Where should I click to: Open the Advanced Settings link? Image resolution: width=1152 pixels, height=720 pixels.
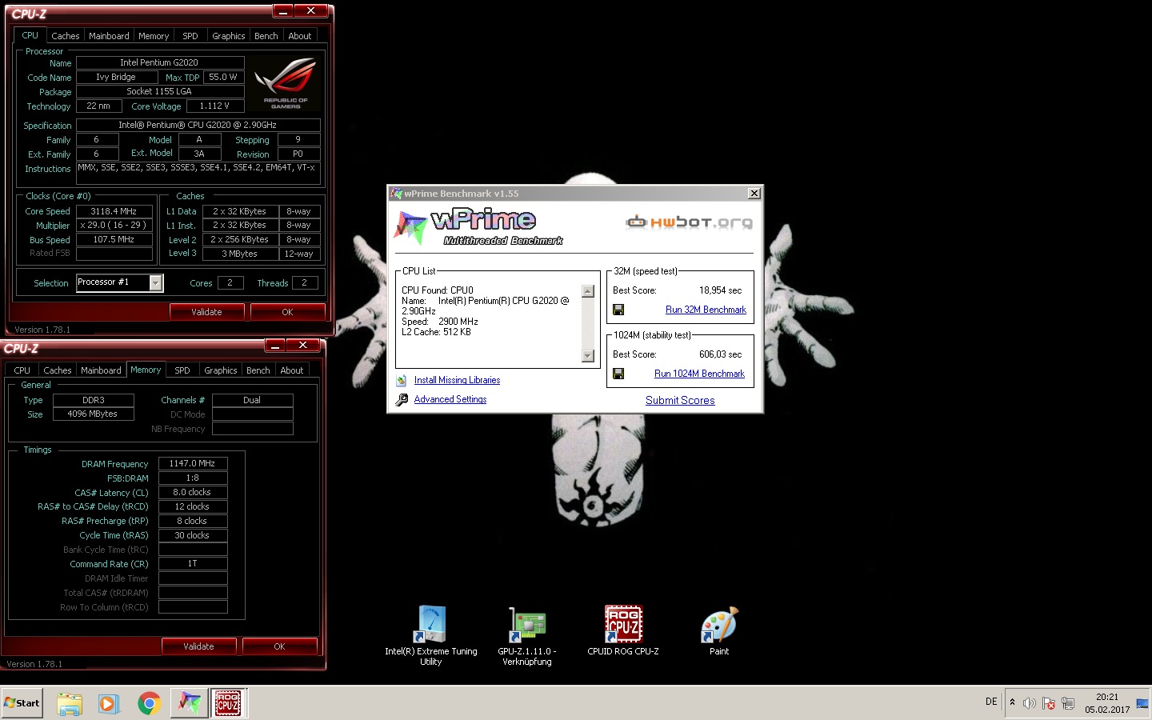coord(450,399)
